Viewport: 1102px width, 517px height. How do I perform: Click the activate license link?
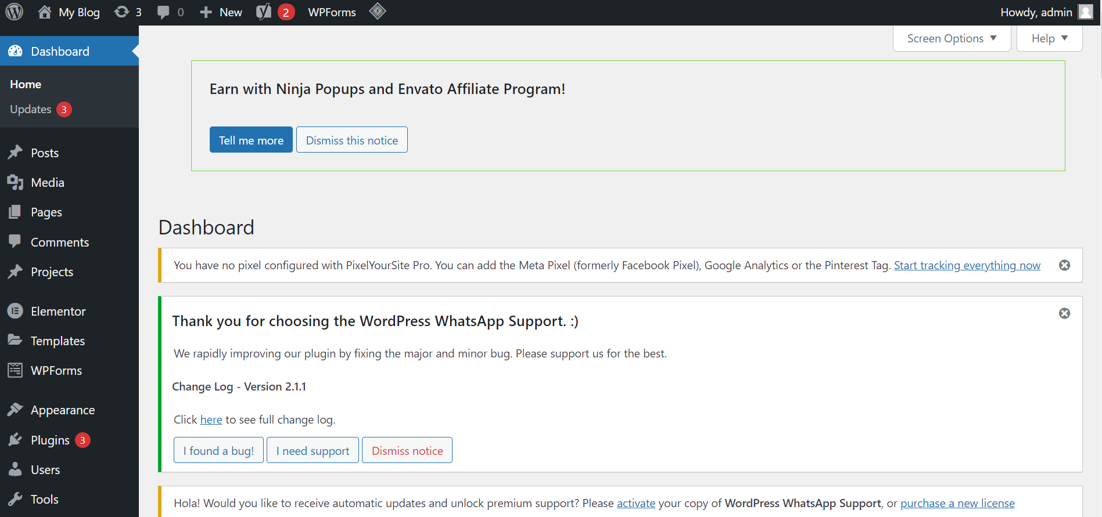pyautogui.click(x=636, y=503)
